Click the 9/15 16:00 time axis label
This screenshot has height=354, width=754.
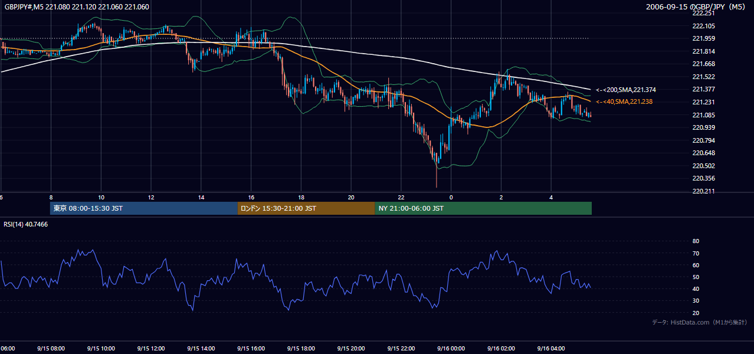251,348
